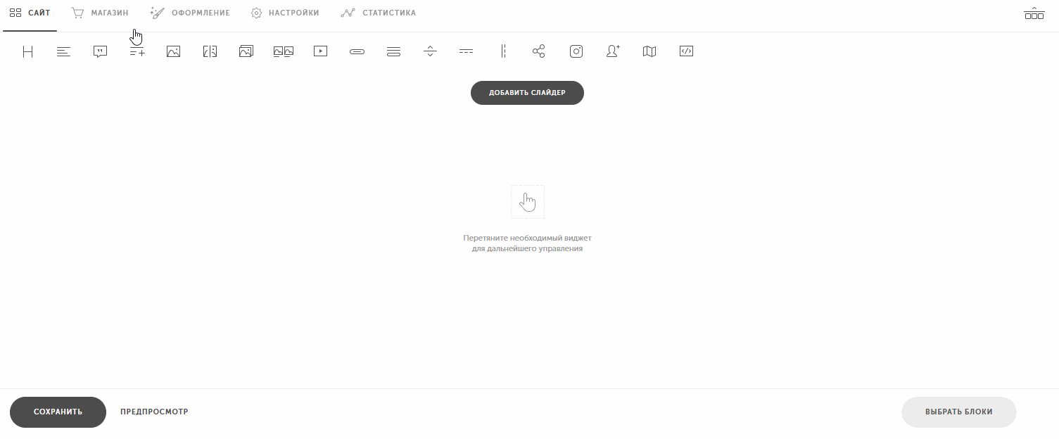This screenshot has height=439, width=1059.
Task: Open the blocks layout icon at top right
Action: (x=1034, y=13)
